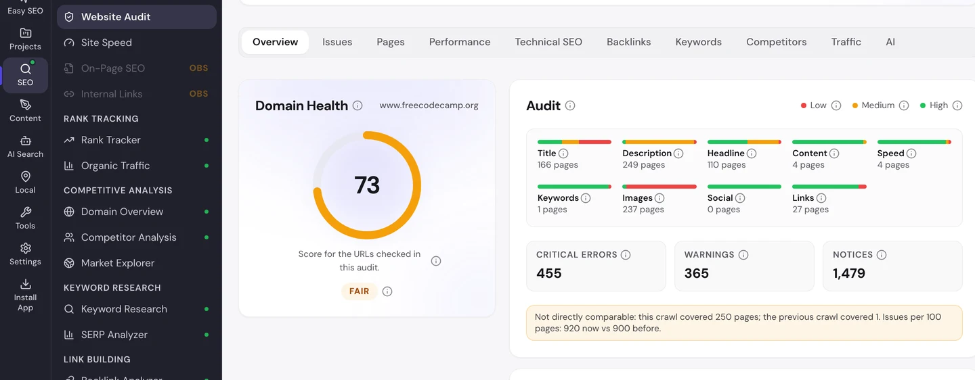Open Projects from the left rail
975x380 pixels.
click(25, 39)
